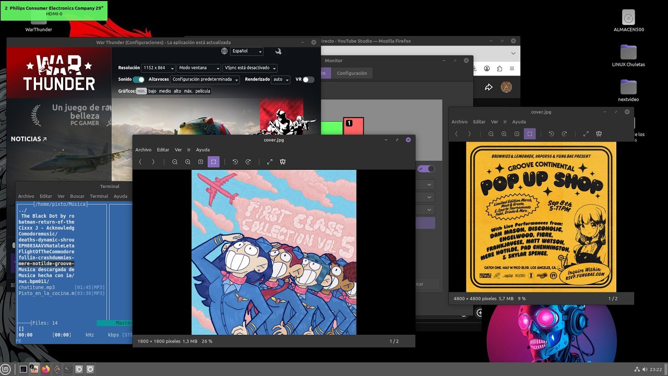Select 'medio' graphics preset
Screen dimensions: 668x376
[x=165, y=91]
